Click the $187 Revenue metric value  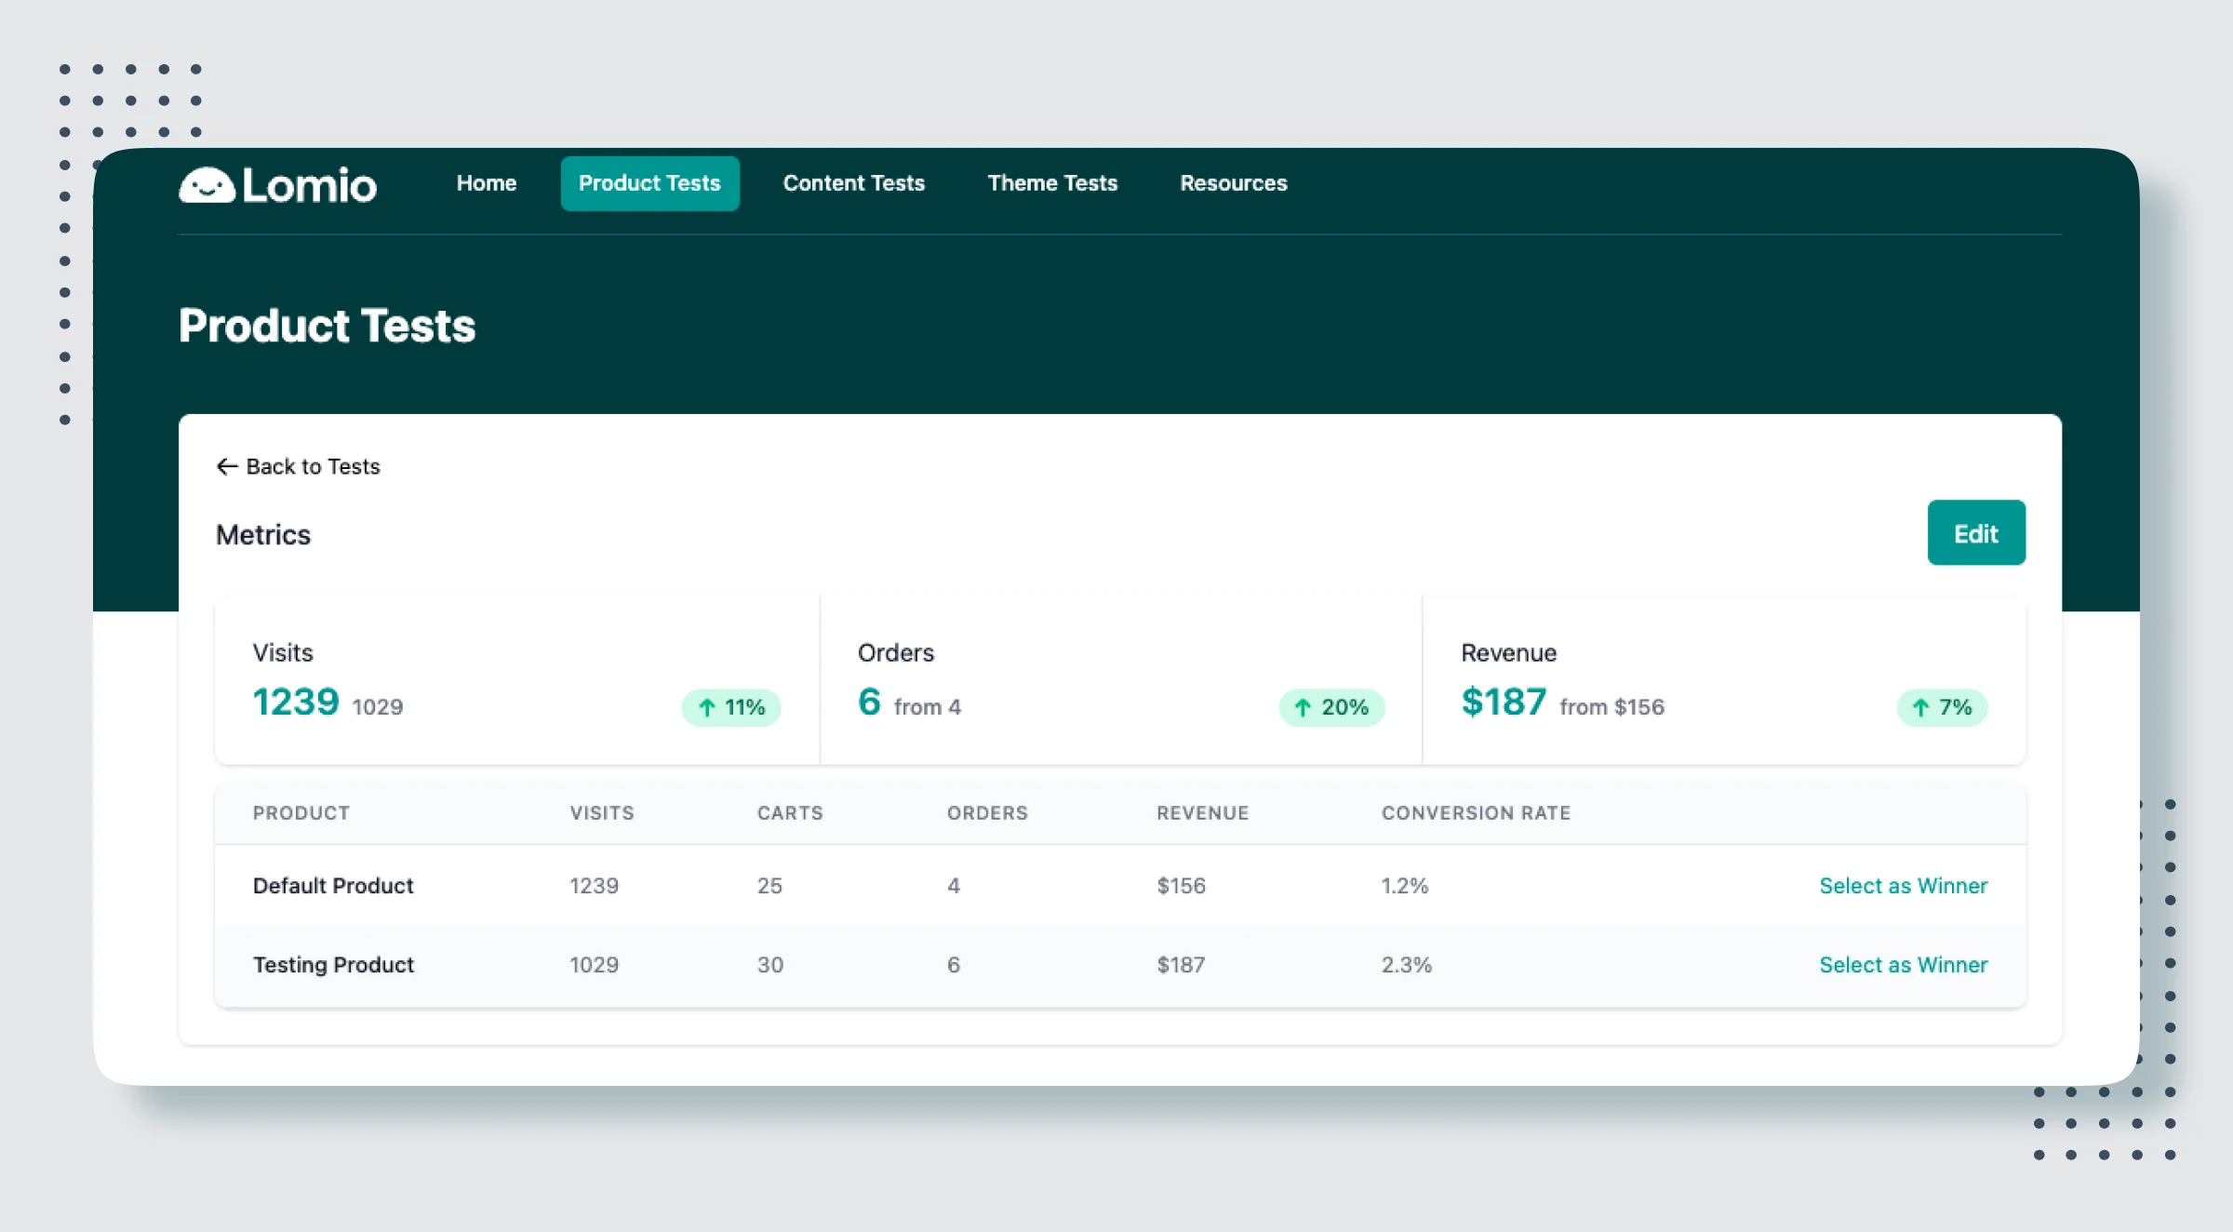(1504, 703)
